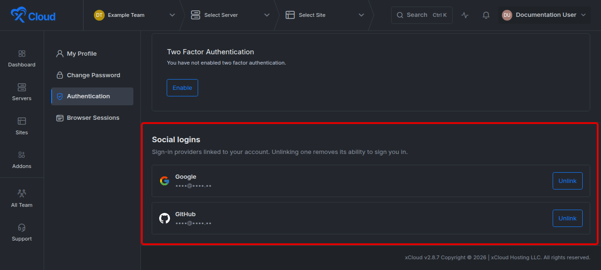
Task: Click the Social logins heading
Action: point(176,139)
